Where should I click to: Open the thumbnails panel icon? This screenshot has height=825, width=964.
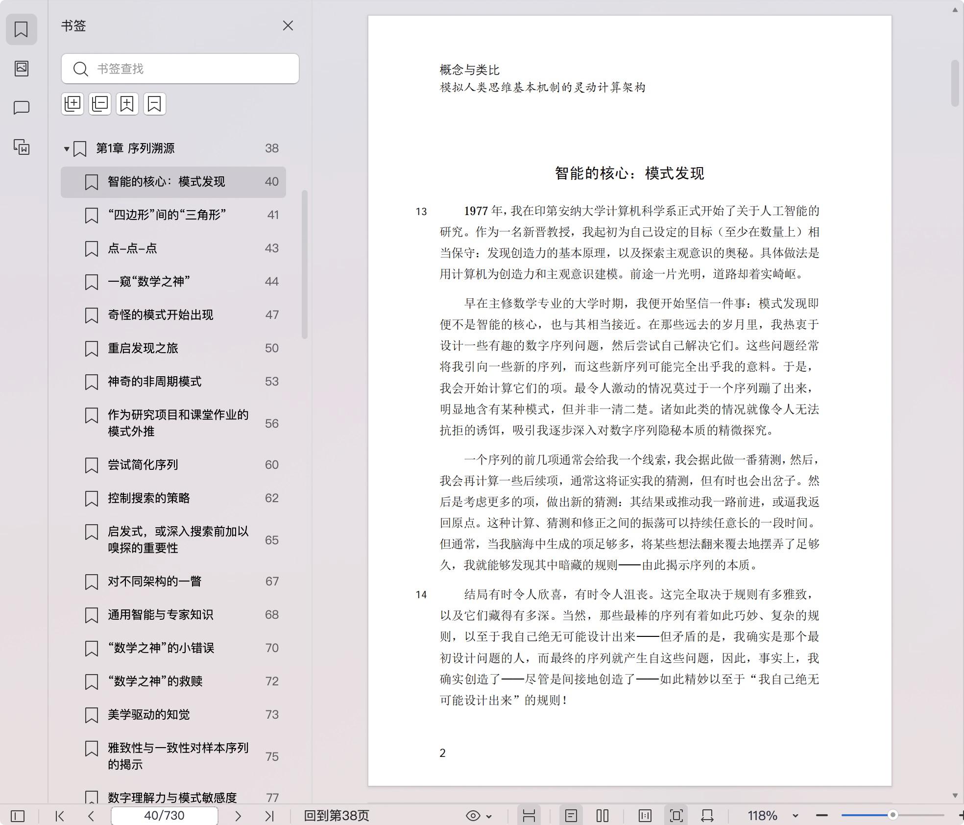pos(21,68)
